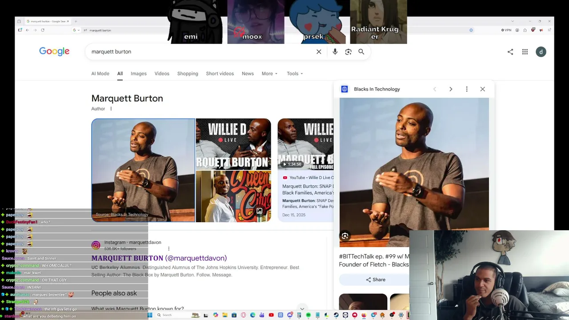The height and width of the screenshot is (320, 569).
Task: Click Blacks In Technology source name in panel
Action: [377, 89]
